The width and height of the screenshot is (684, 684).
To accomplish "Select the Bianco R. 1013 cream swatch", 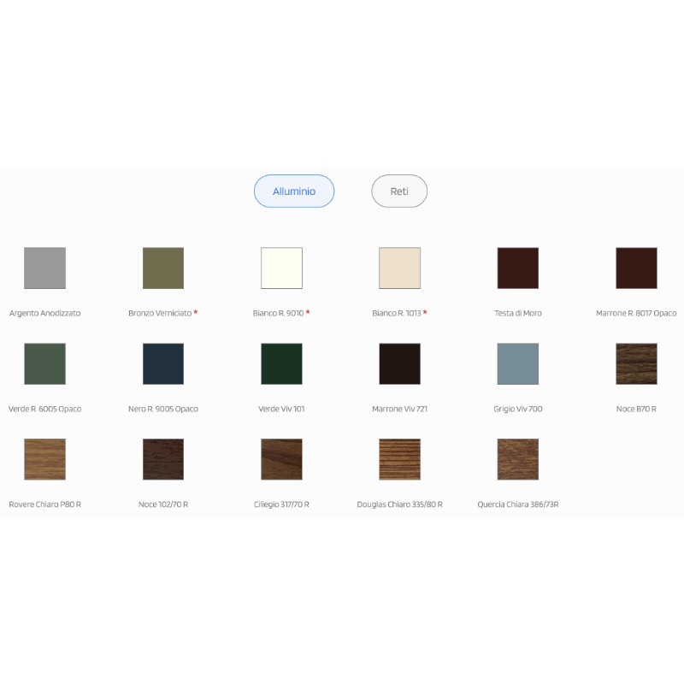I will [399, 268].
